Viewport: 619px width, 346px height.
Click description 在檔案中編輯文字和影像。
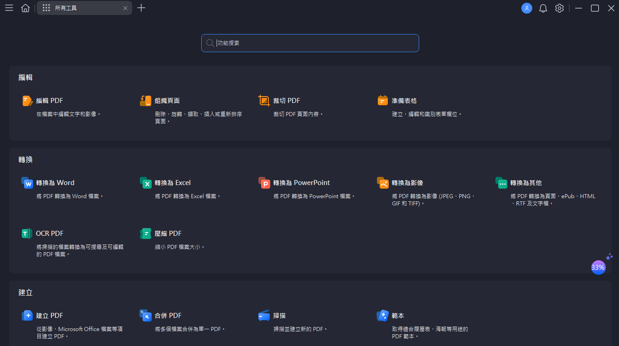coord(69,114)
